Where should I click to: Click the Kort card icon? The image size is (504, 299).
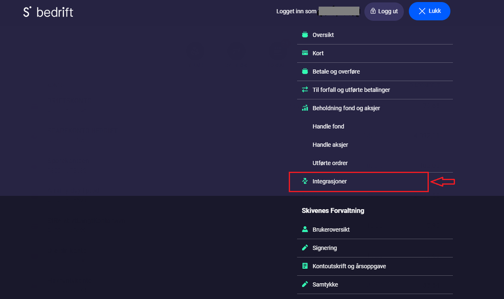point(305,54)
